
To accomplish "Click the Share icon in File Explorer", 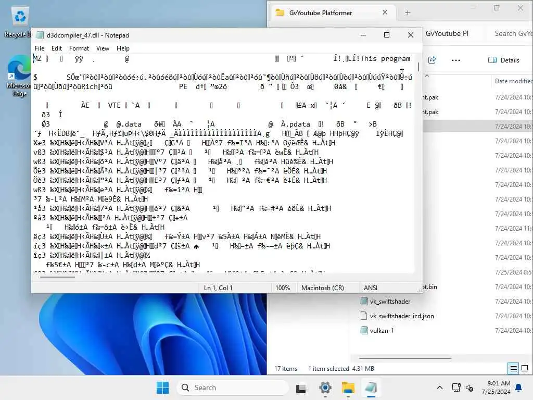I will (432, 60).
